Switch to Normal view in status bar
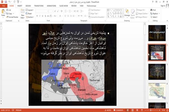Image resolution: width=169 pixels, height=112 pixels. tap(128, 110)
